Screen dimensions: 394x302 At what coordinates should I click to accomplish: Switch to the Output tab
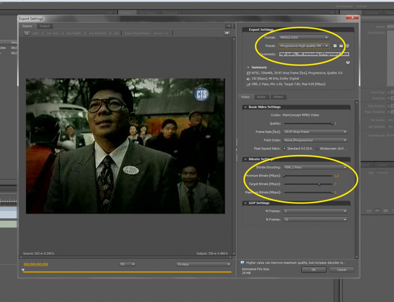[x=44, y=26]
